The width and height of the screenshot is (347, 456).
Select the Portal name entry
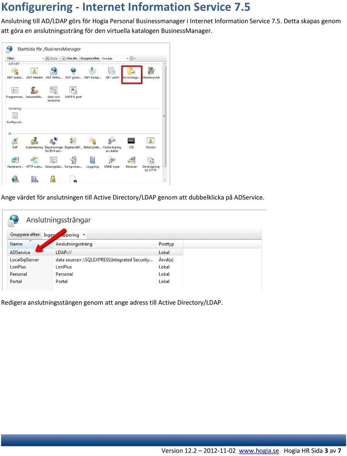click(x=16, y=281)
